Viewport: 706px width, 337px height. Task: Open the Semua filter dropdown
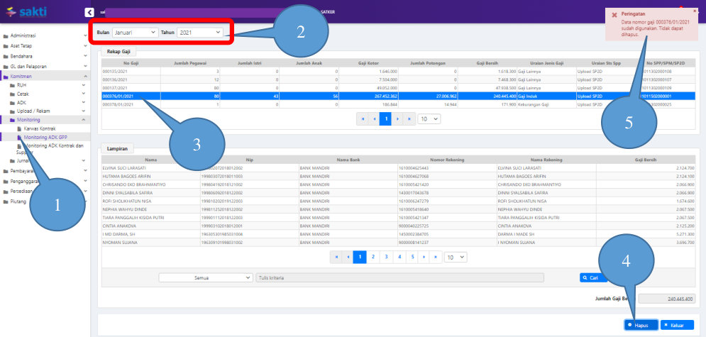click(206, 278)
